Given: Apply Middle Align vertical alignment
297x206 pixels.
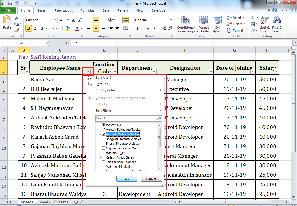Looking at the screenshot, I should 96,20.
